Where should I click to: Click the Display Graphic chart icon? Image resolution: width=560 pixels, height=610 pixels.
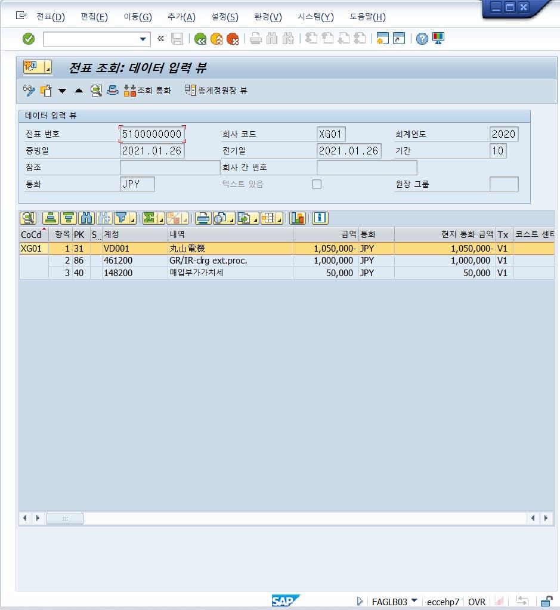[x=298, y=218]
